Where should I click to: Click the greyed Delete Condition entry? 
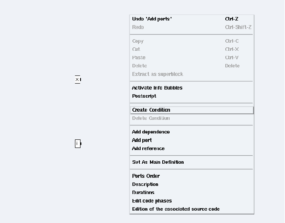pos(192,118)
